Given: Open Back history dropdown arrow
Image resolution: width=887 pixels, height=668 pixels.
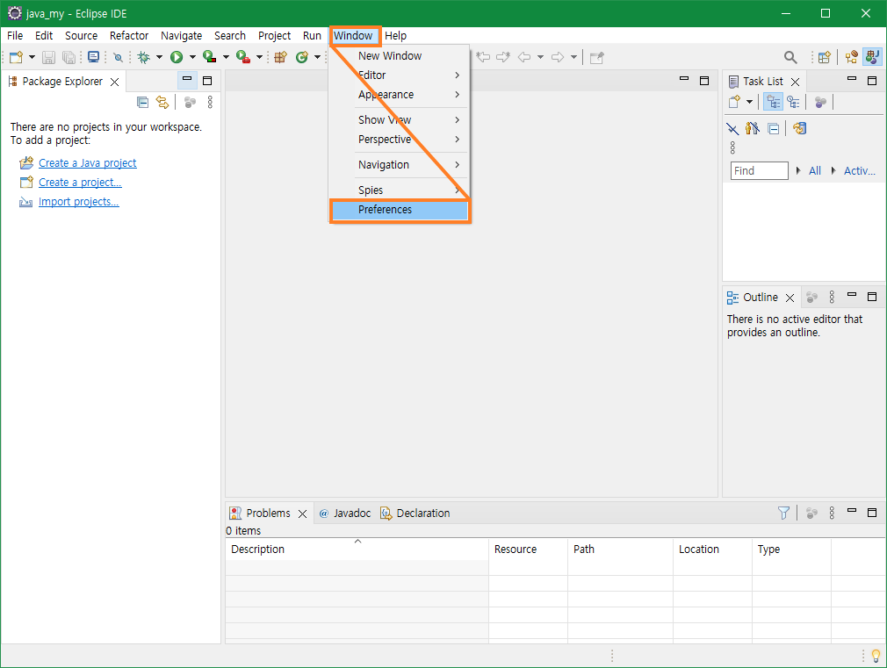Looking at the screenshot, I should (x=540, y=57).
